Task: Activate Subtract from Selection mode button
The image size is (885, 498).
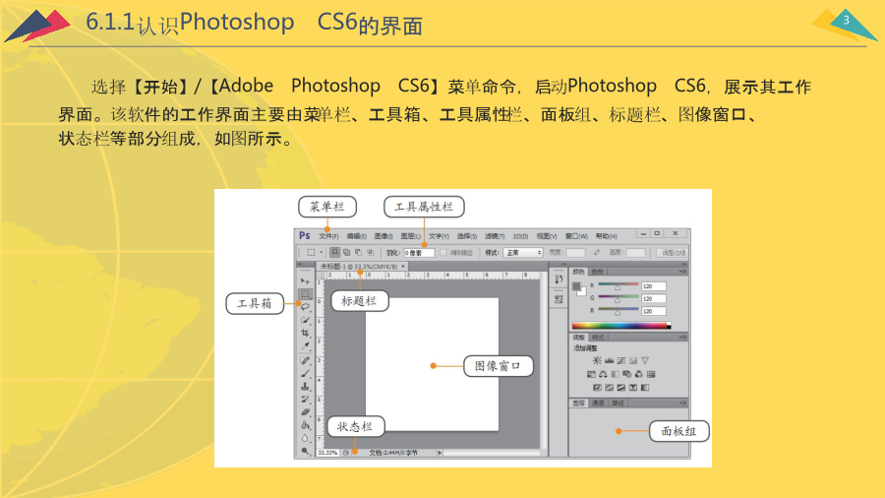Action: tap(358, 252)
